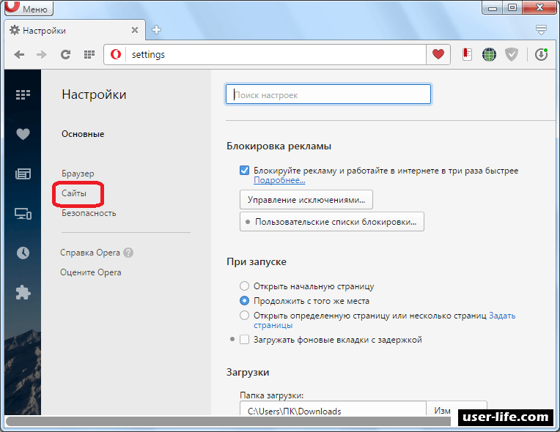Close the Настройки tab

135,30
